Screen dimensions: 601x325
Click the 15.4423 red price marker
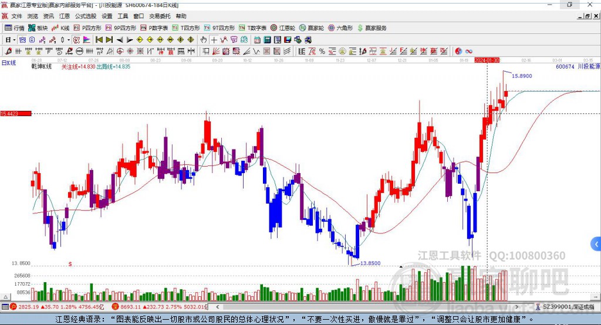pyautogui.click(x=16, y=113)
